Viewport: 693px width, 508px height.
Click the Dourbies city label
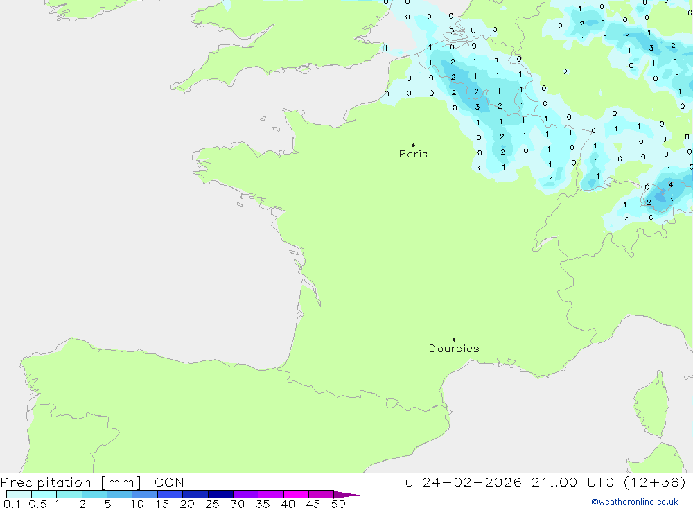[454, 349]
